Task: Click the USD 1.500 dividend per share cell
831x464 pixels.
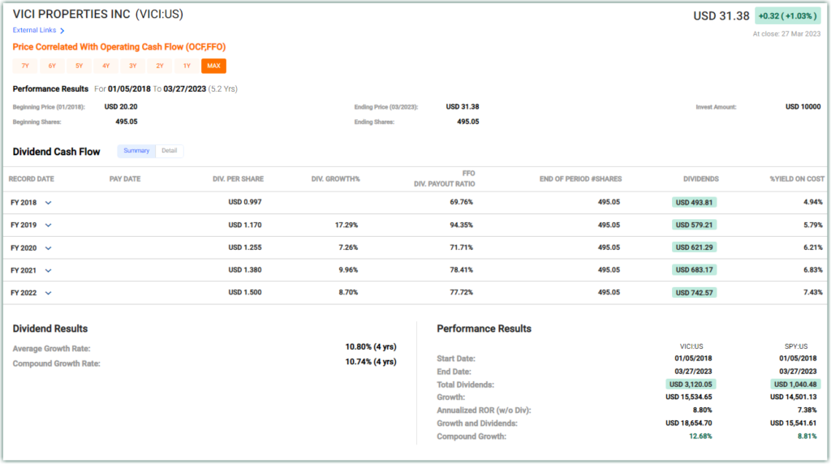Action: point(245,292)
